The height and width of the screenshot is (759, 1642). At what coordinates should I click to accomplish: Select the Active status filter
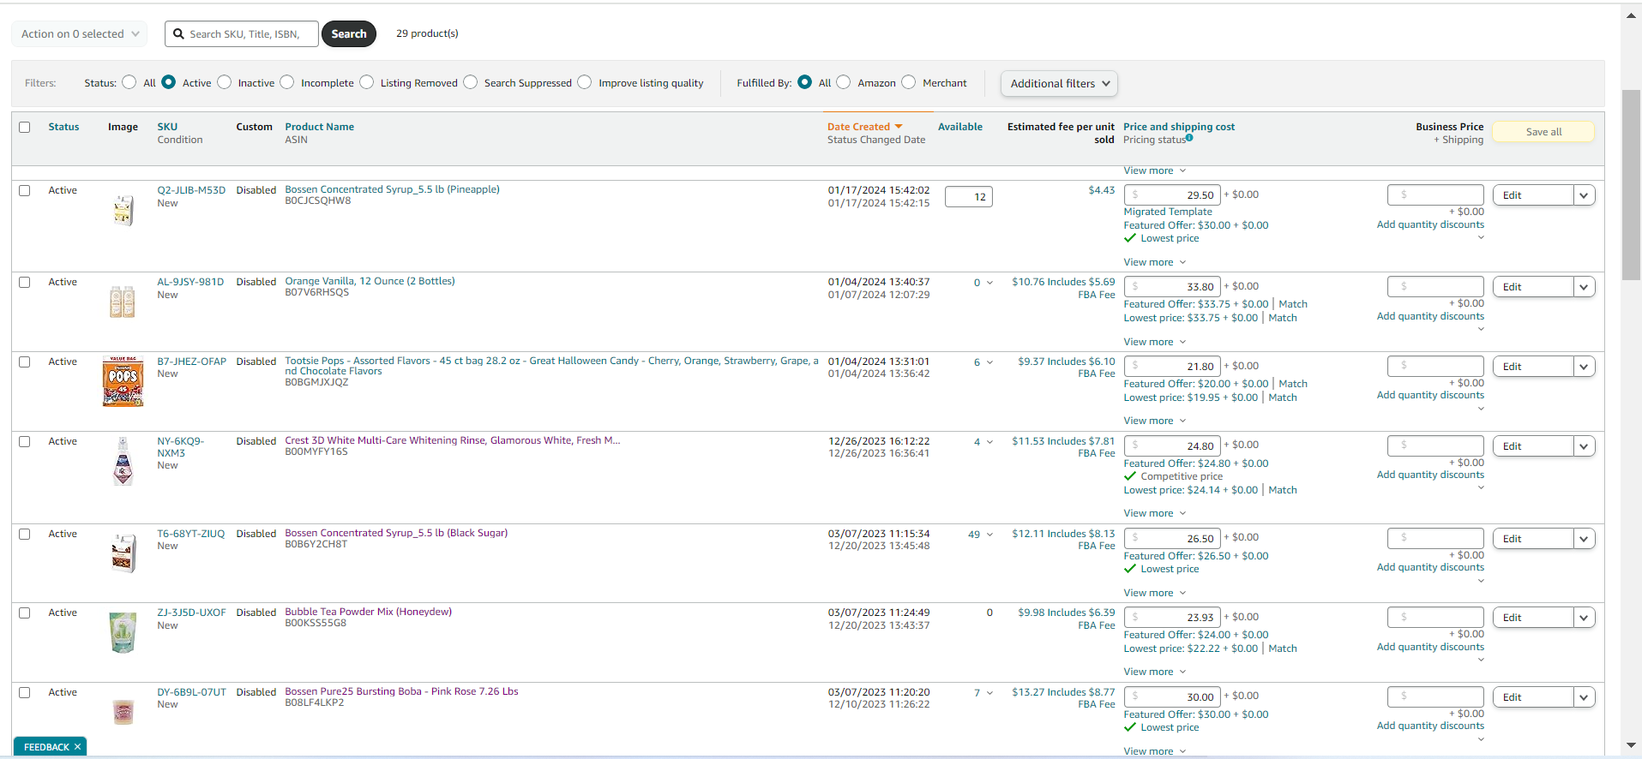click(x=169, y=82)
